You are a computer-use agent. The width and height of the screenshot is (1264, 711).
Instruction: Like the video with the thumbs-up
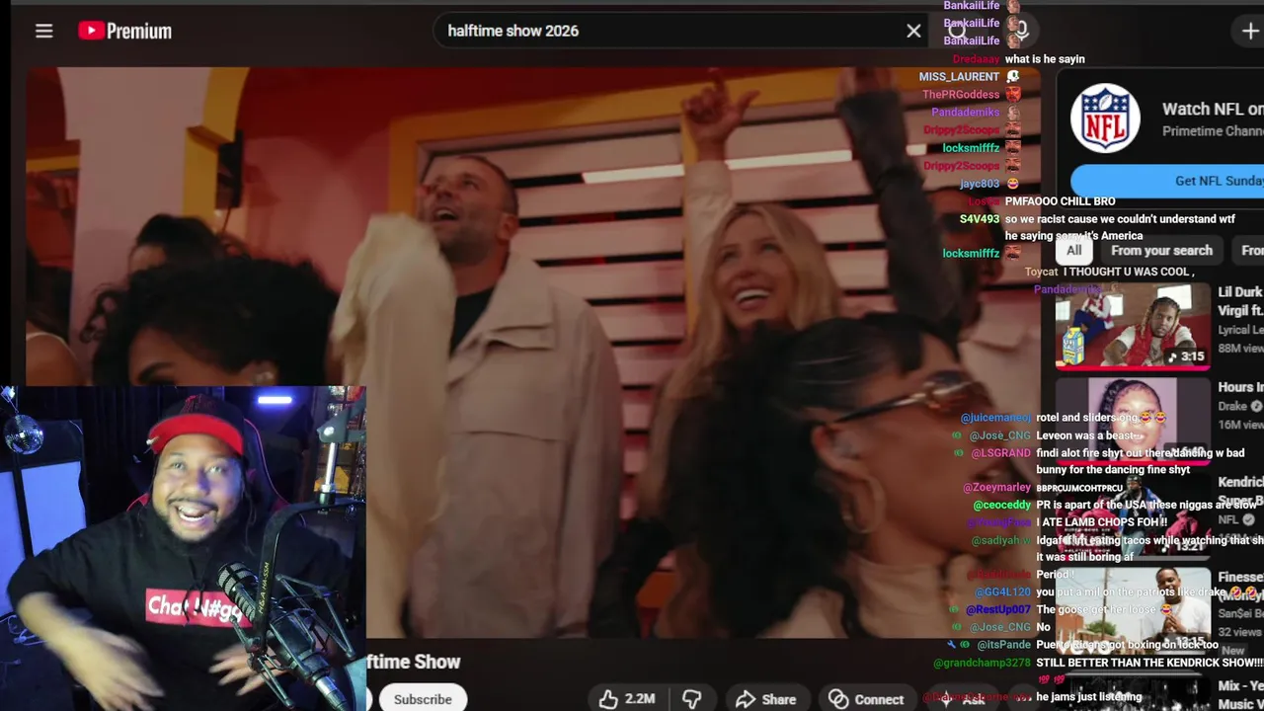pyautogui.click(x=628, y=699)
